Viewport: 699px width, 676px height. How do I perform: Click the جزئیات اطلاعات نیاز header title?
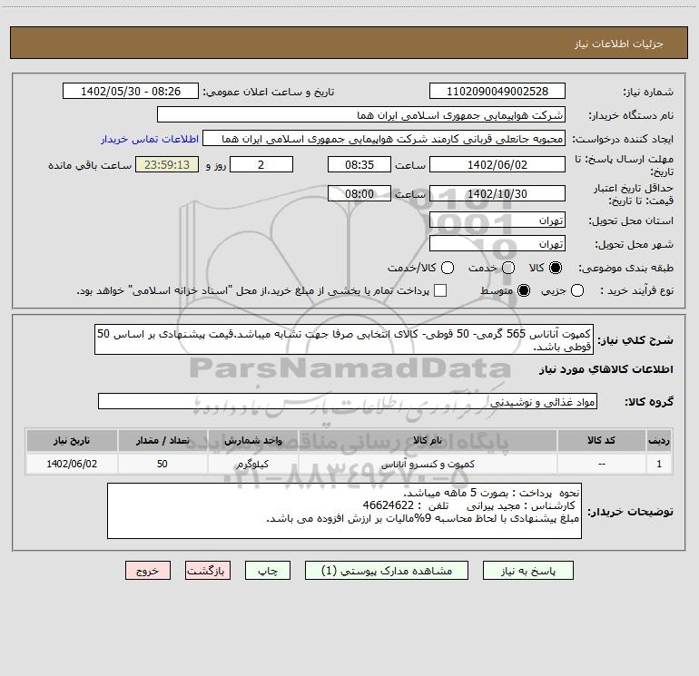(619, 44)
